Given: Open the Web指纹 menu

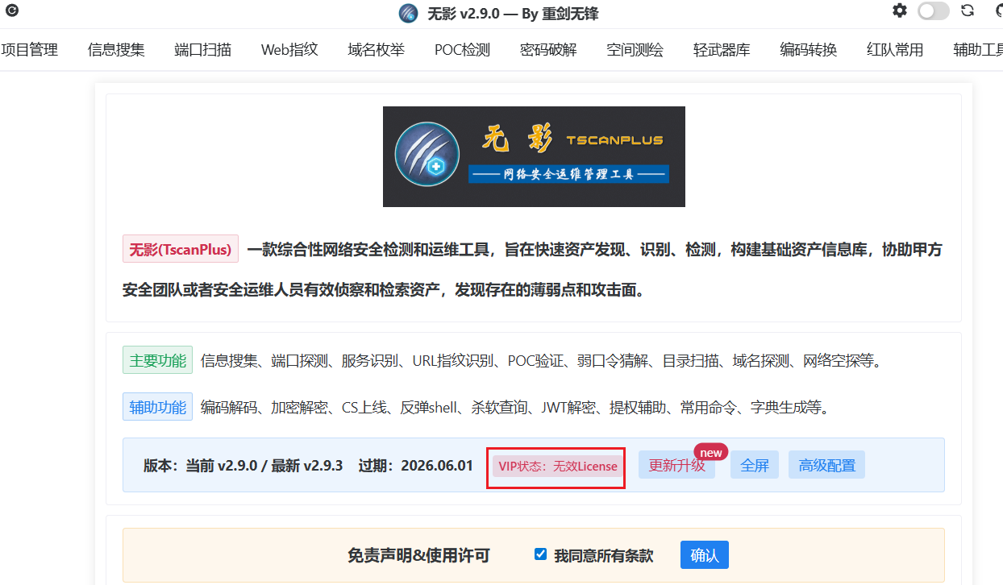Looking at the screenshot, I should pyautogui.click(x=289, y=50).
